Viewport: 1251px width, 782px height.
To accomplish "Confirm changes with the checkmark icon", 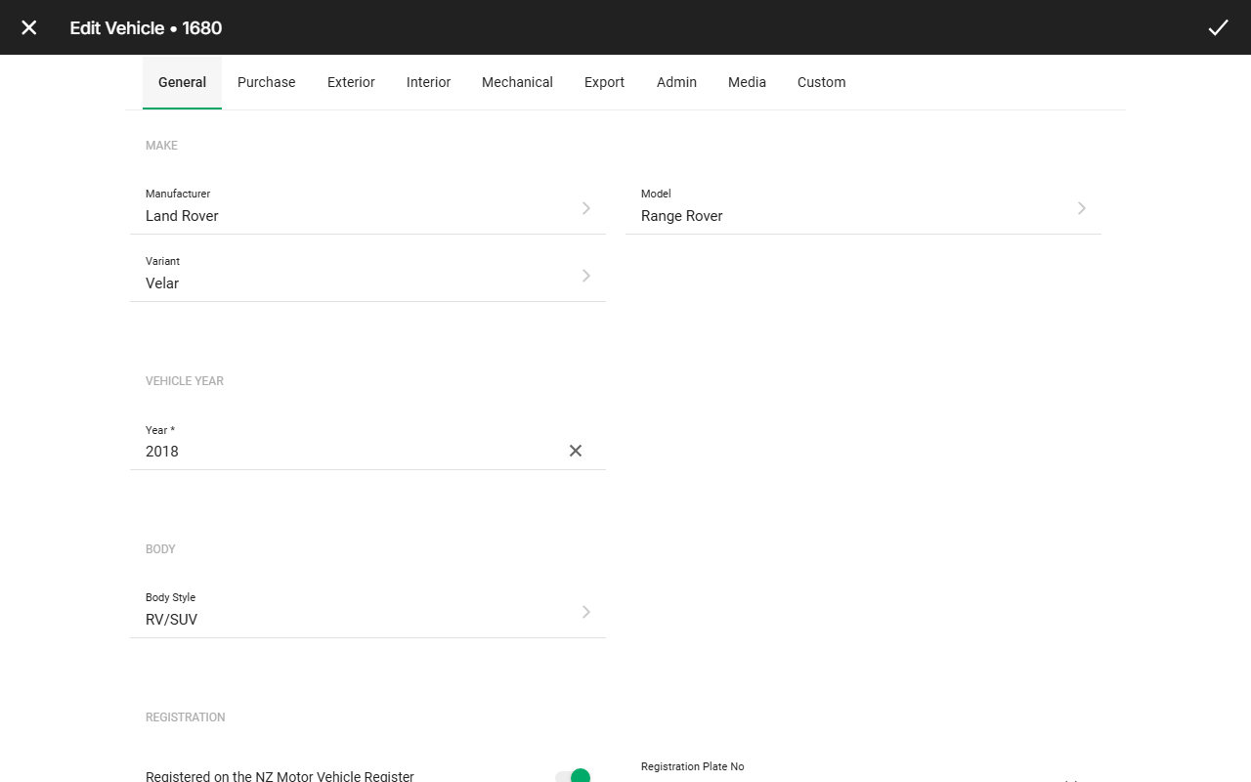I will [x=1218, y=27].
